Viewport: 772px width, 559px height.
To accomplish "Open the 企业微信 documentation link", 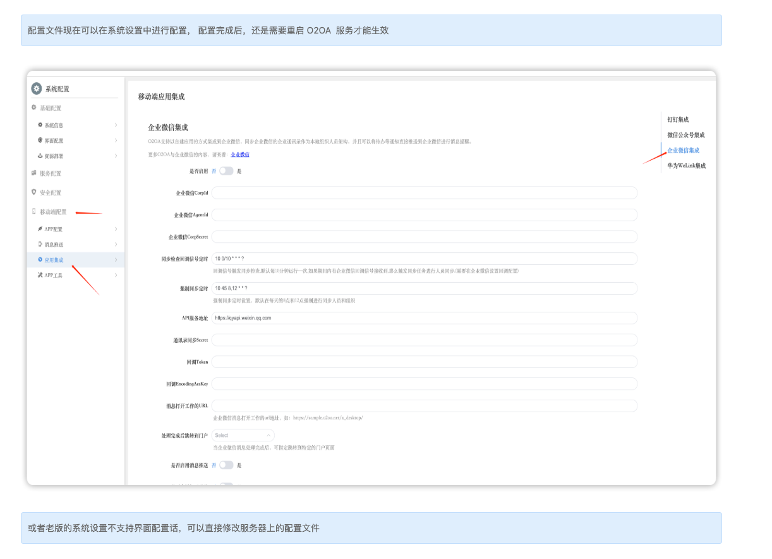I will coord(240,154).
